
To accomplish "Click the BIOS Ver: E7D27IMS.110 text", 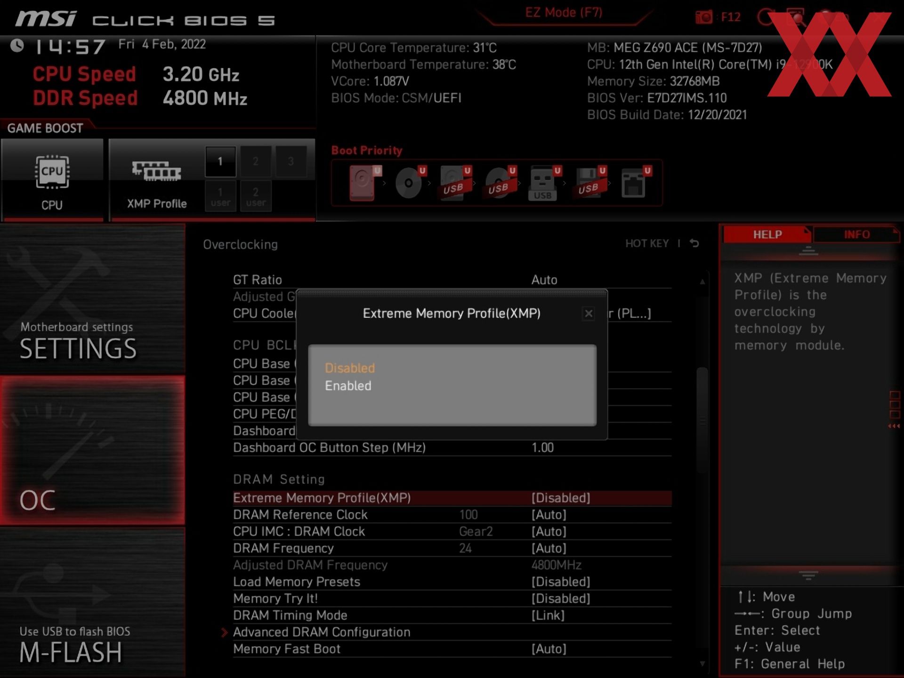I will pyautogui.click(x=657, y=98).
